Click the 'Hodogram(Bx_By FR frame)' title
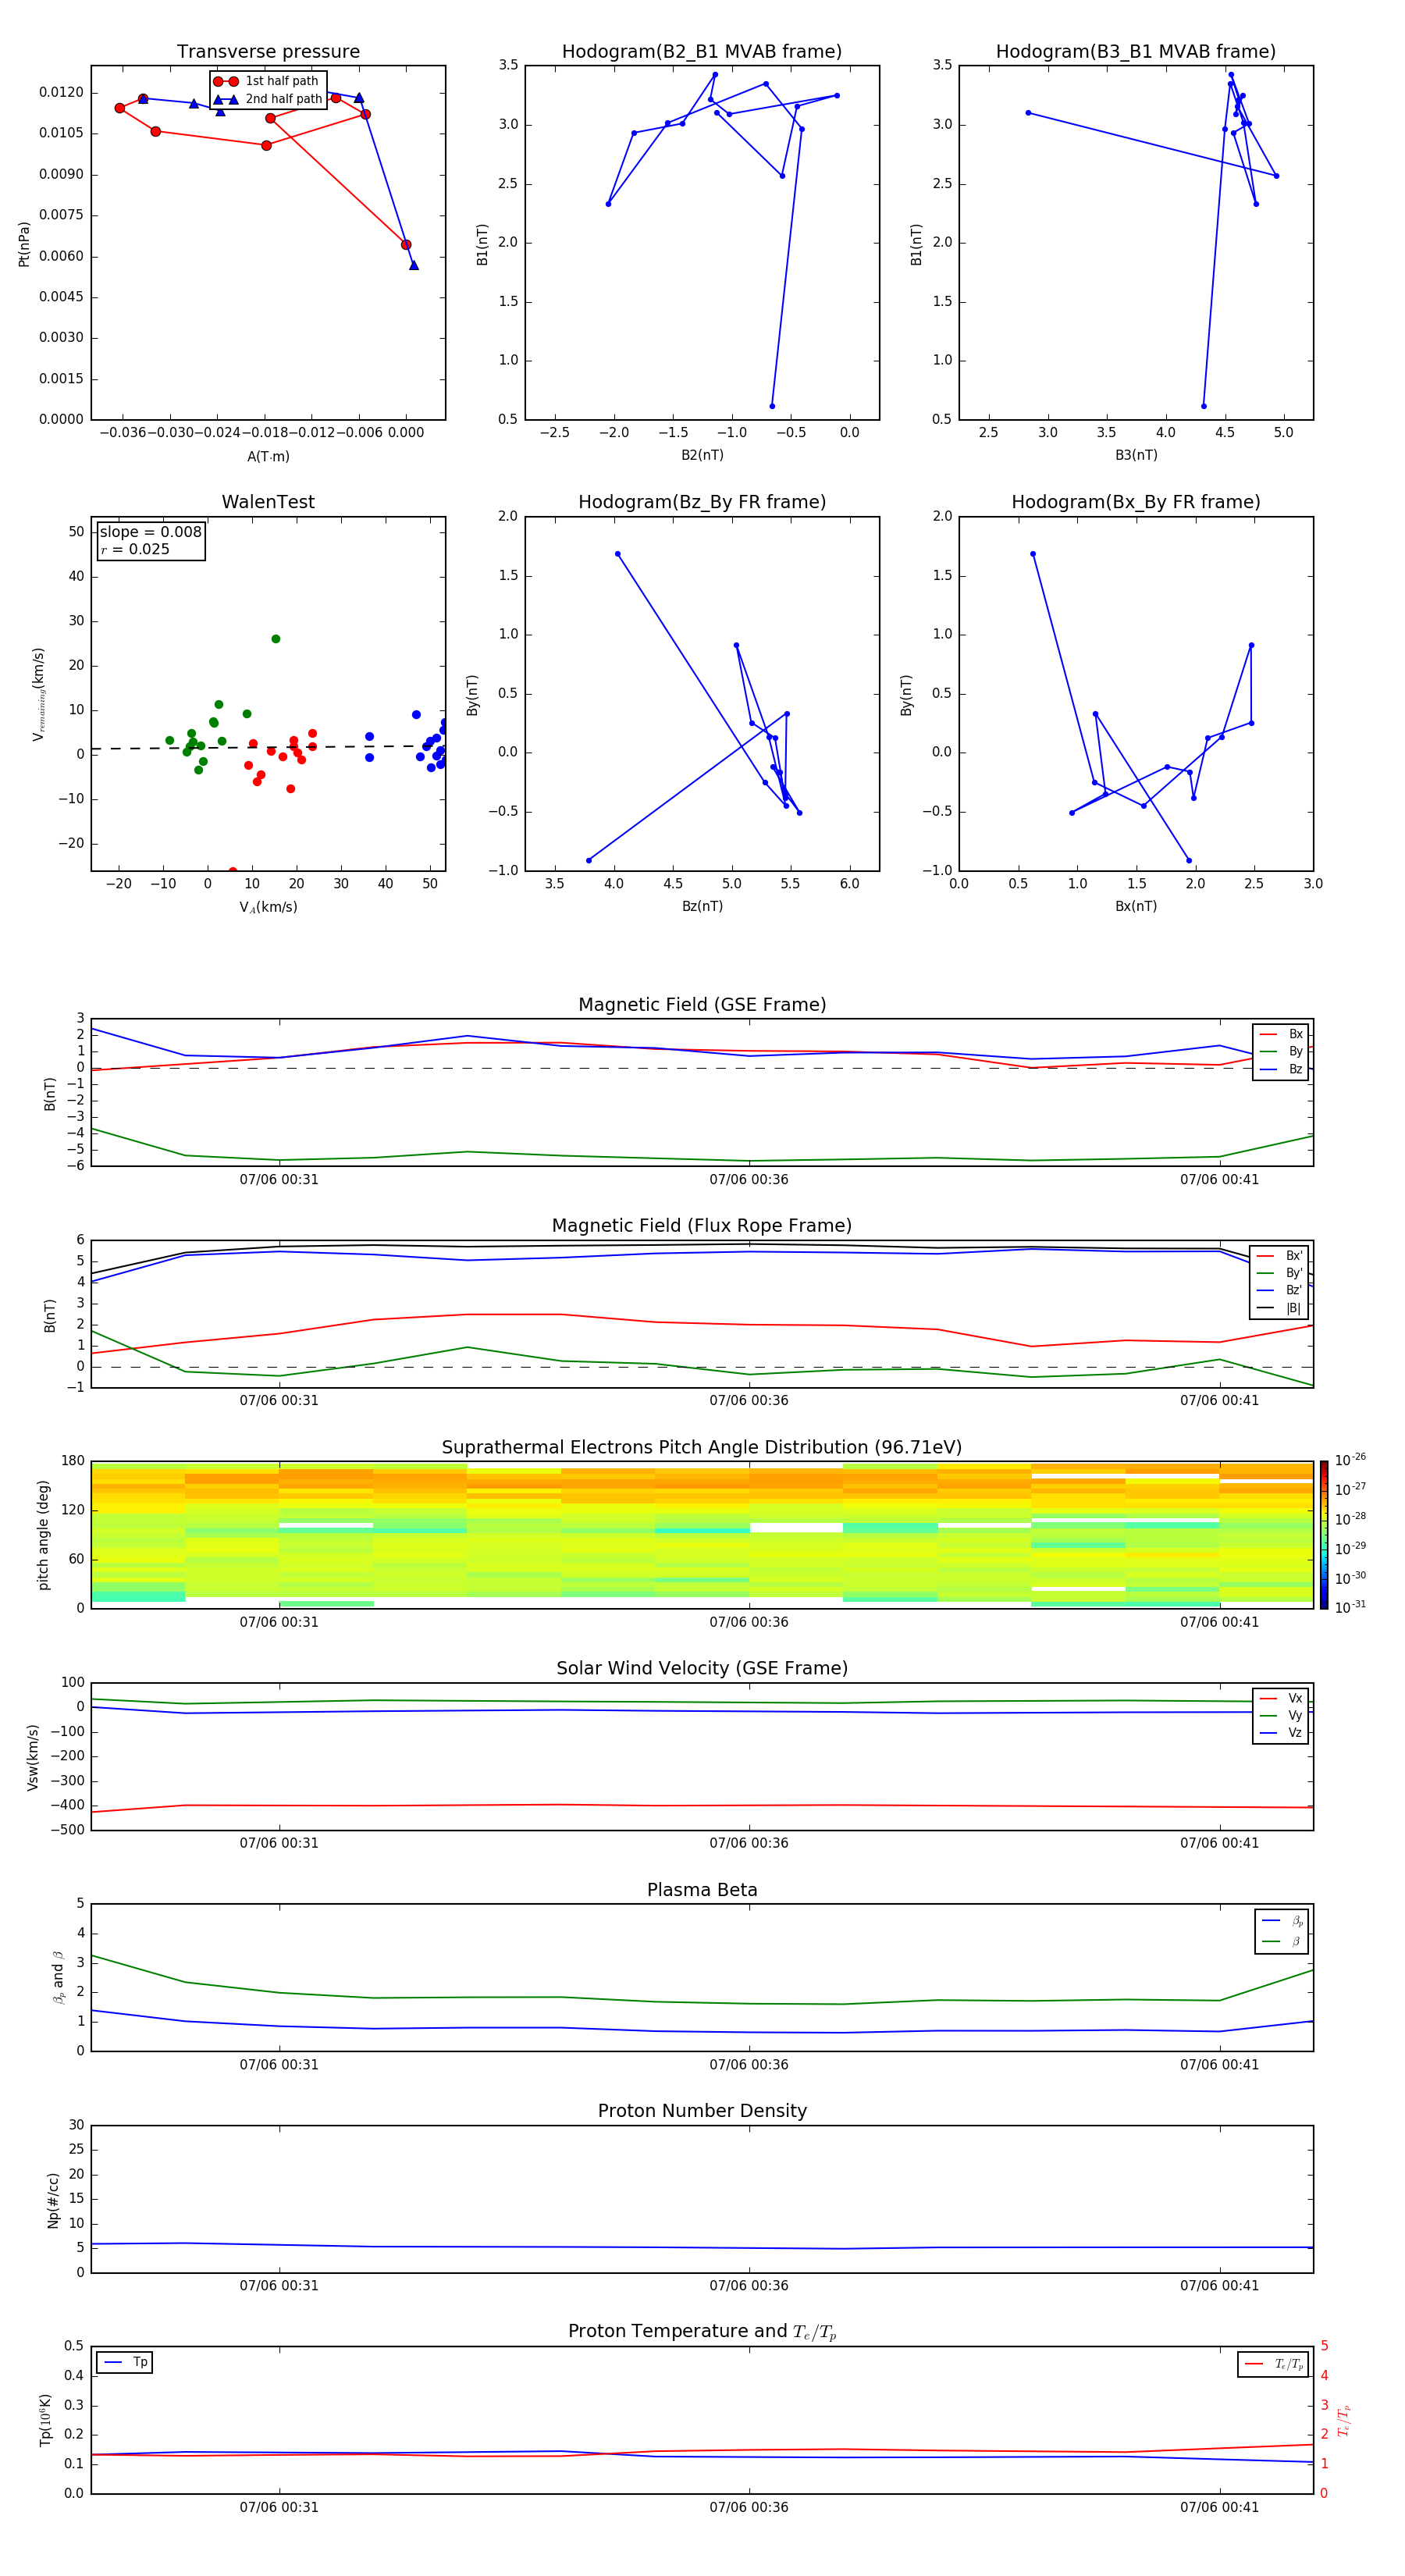The image size is (1405, 2576). point(1136,502)
